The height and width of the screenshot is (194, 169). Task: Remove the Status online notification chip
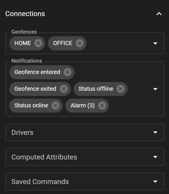[x=56, y=105]
